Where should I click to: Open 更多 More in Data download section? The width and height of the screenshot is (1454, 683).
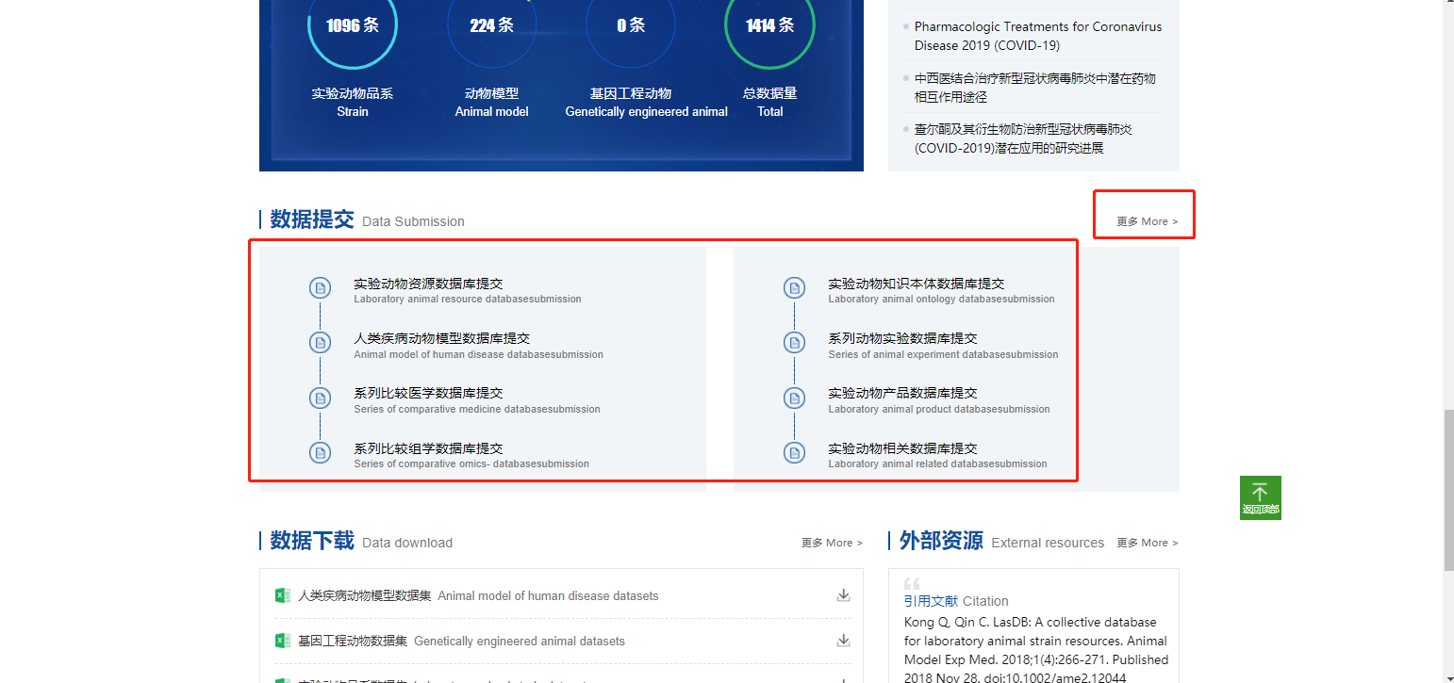point(832,543)
